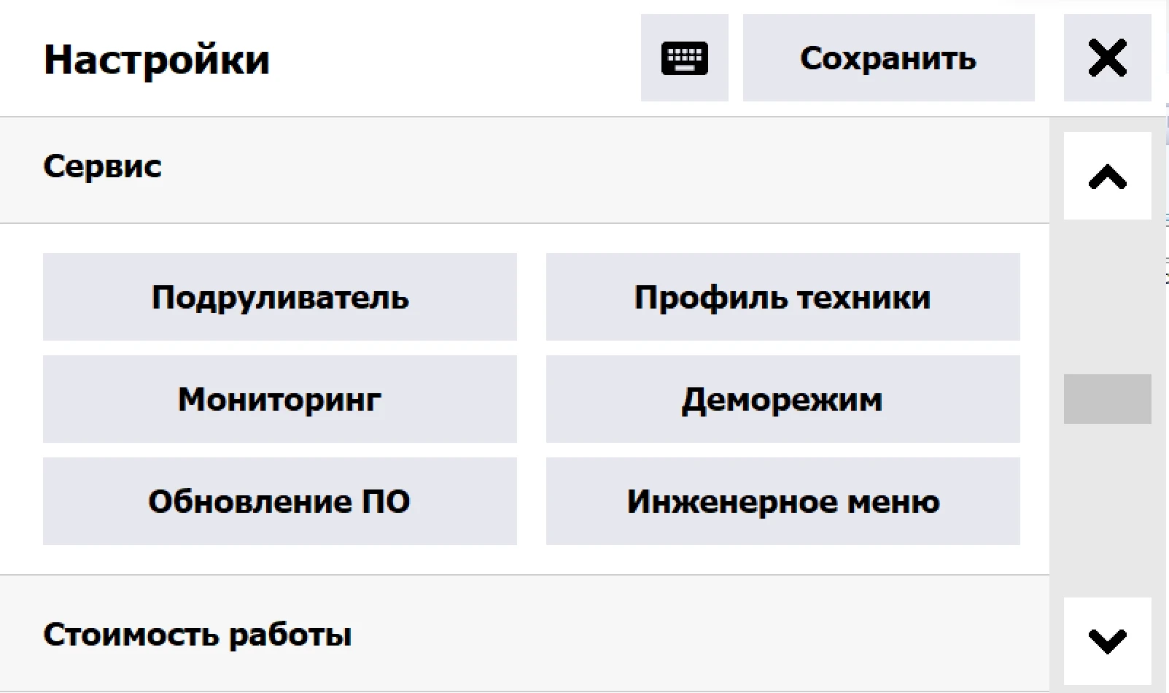Click scrollbar track above the thumb

1107,297
